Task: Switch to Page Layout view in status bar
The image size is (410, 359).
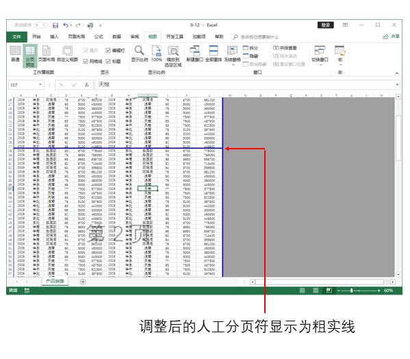Action: (316, 290)
